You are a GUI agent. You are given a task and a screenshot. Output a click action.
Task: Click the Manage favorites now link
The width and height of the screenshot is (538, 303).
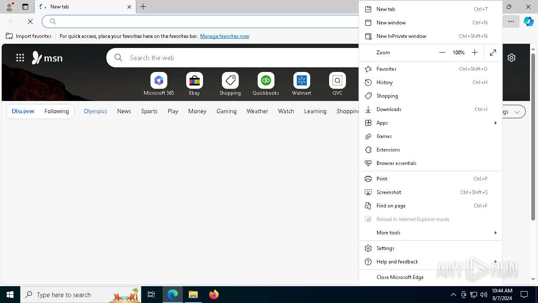224,36
